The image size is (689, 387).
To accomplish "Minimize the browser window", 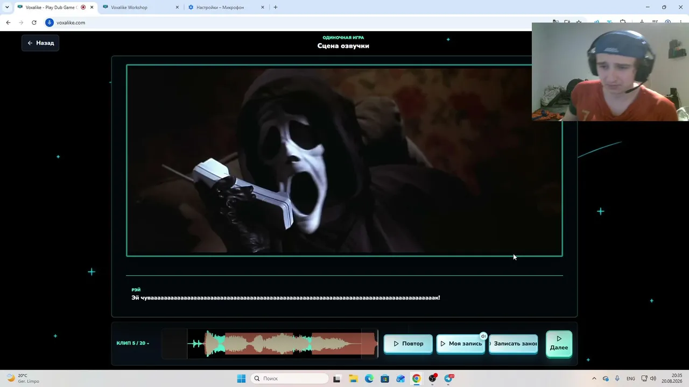I will click(x=648, y=8).
